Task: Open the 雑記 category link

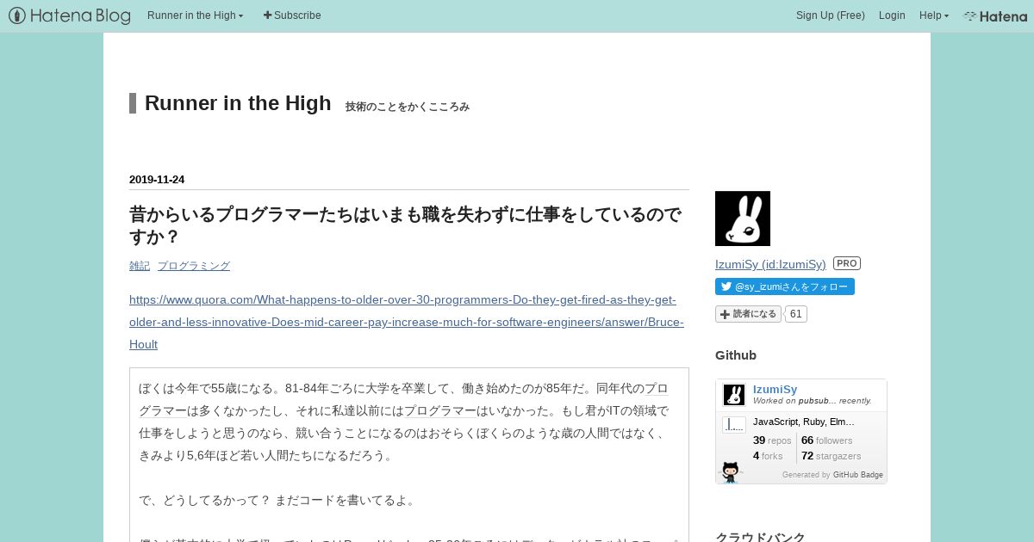Action: click(x=140, y=266)
